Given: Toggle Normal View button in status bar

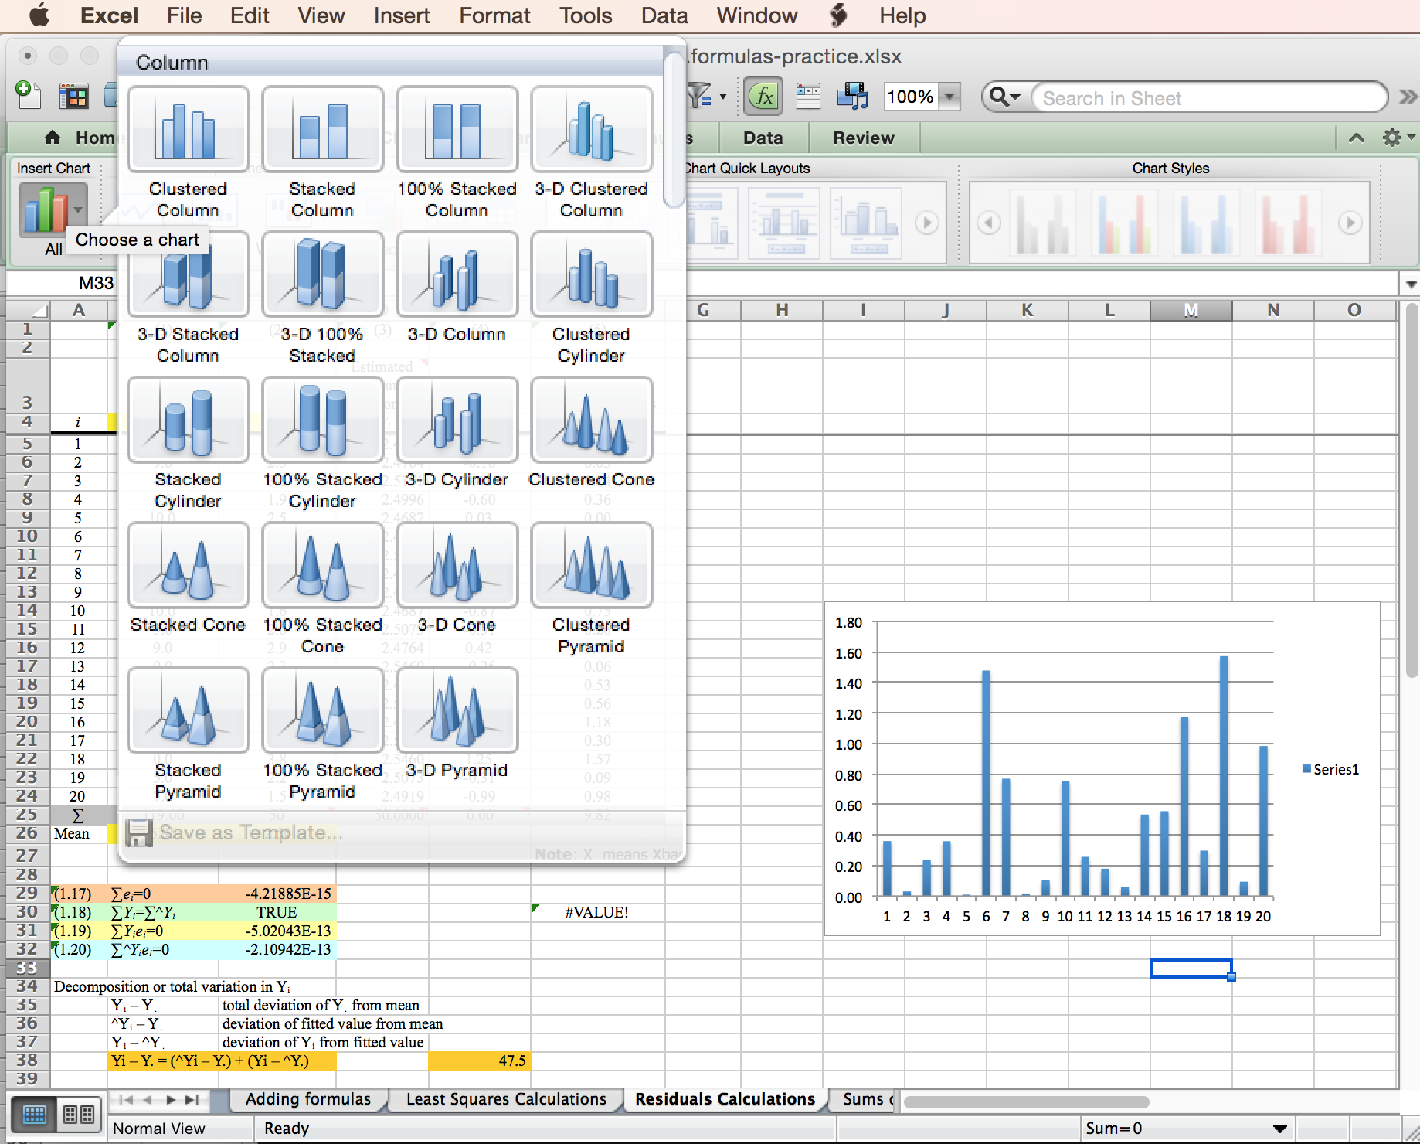Looking at the screenshot, I should 34,1114.
